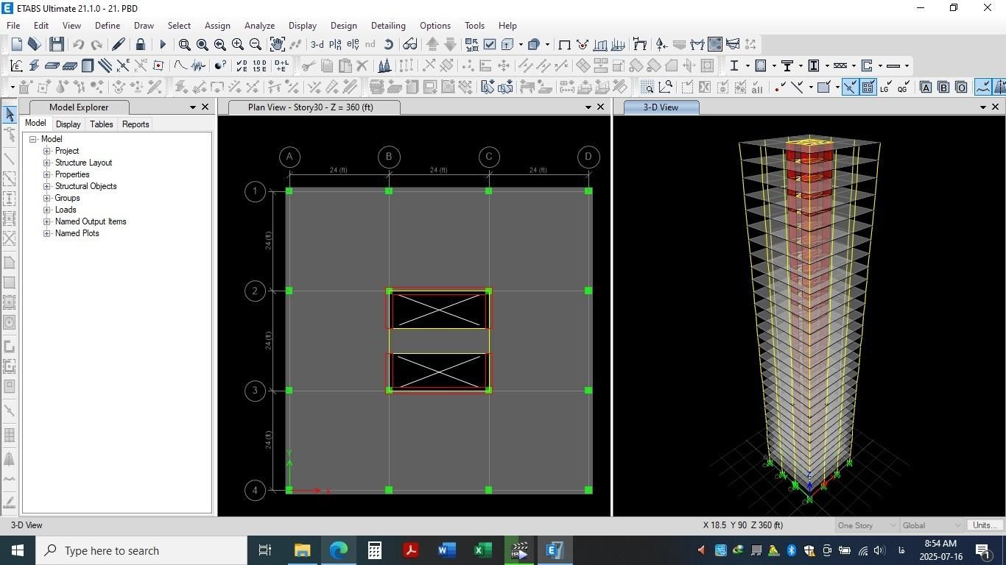This screenshot has height=565, width=1006.
Task: Expand the Loads tree node
Action: 47,210
